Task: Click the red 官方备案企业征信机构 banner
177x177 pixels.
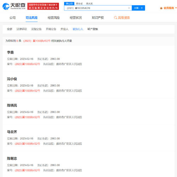Action: click(x=43, y=6)
